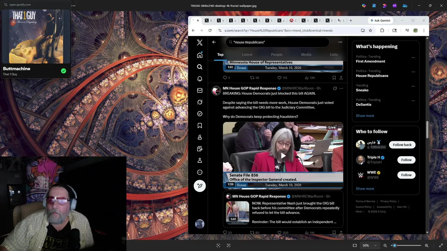Open Terms of Service link
Viewport: 447px width, 251px height.
365,201
